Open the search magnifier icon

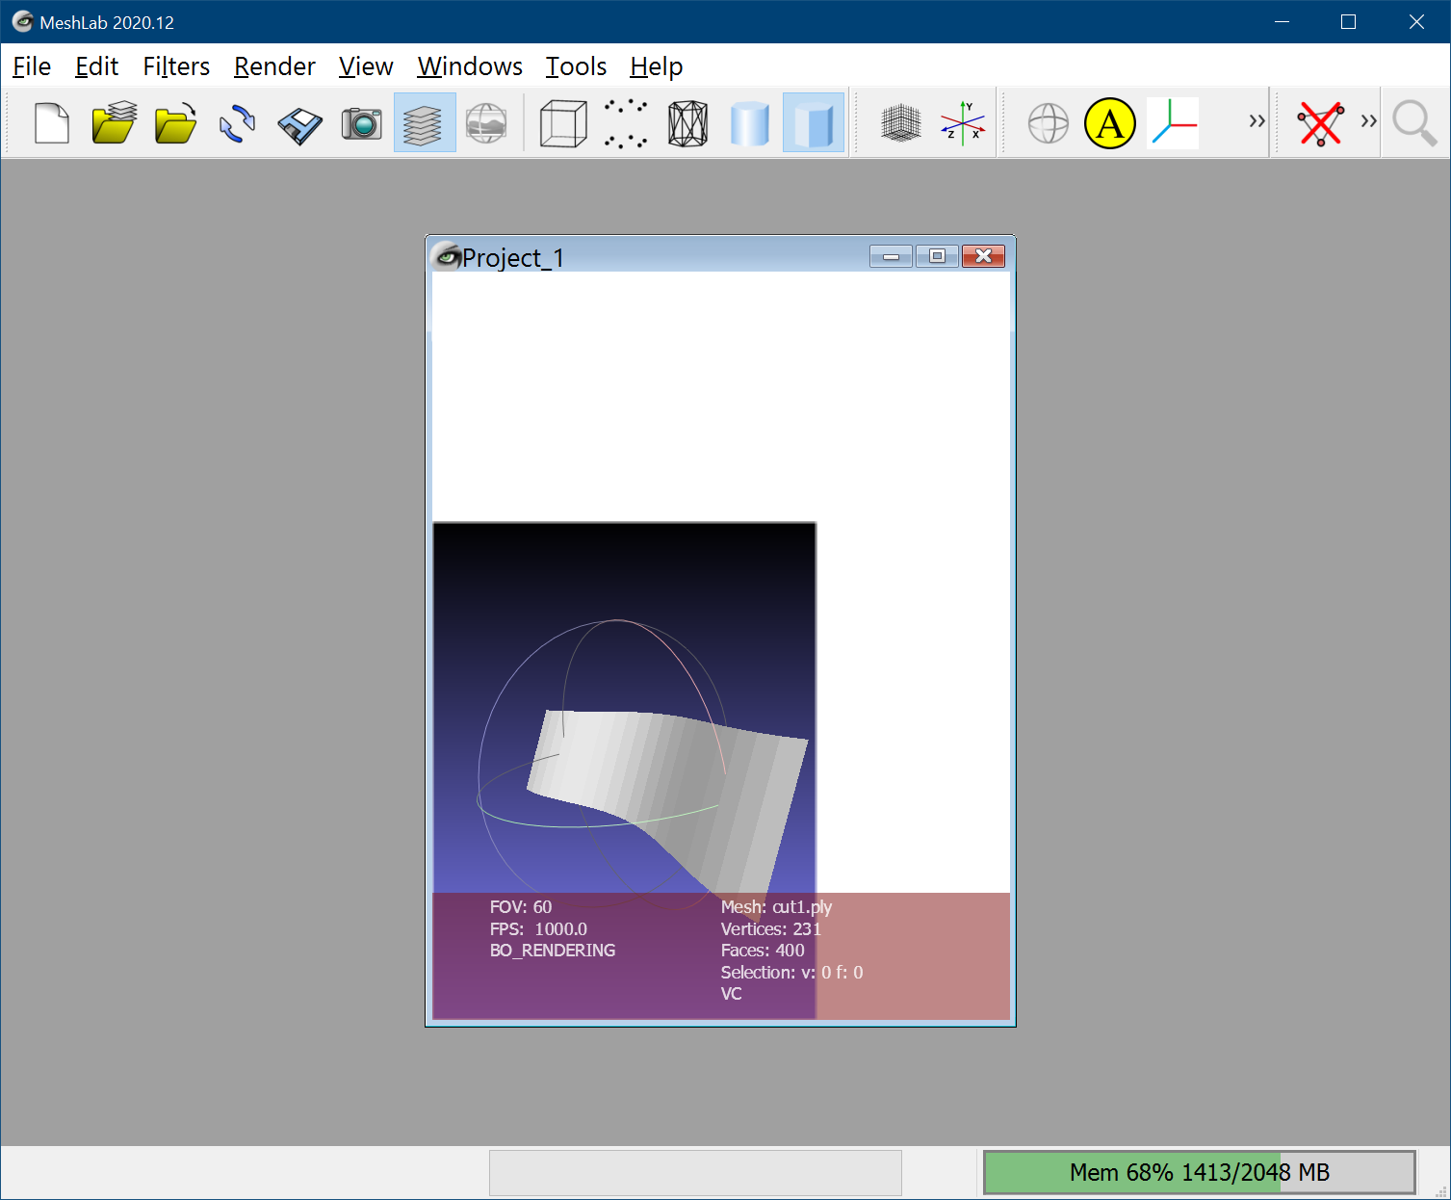coord(1414,123)
